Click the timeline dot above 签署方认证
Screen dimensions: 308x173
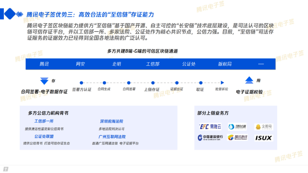tap(81, 83)
